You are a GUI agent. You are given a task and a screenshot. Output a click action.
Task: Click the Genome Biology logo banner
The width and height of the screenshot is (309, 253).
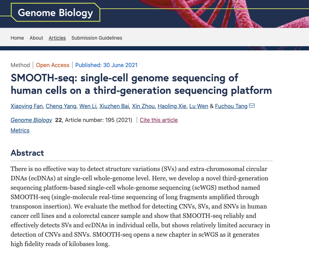click(x=55, y=13)
